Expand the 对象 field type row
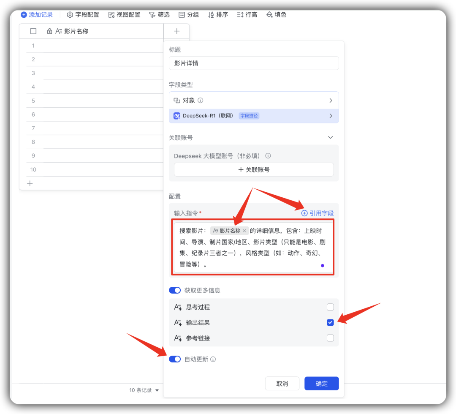 pos(254,101)
